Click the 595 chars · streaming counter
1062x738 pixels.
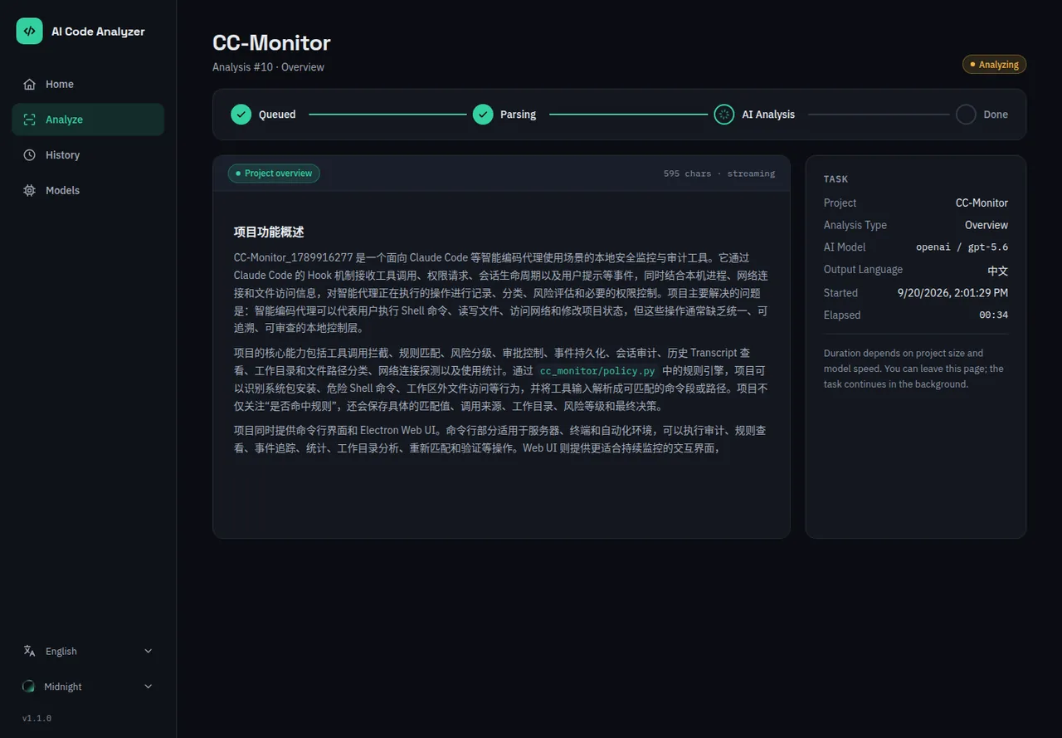point(719,174)
